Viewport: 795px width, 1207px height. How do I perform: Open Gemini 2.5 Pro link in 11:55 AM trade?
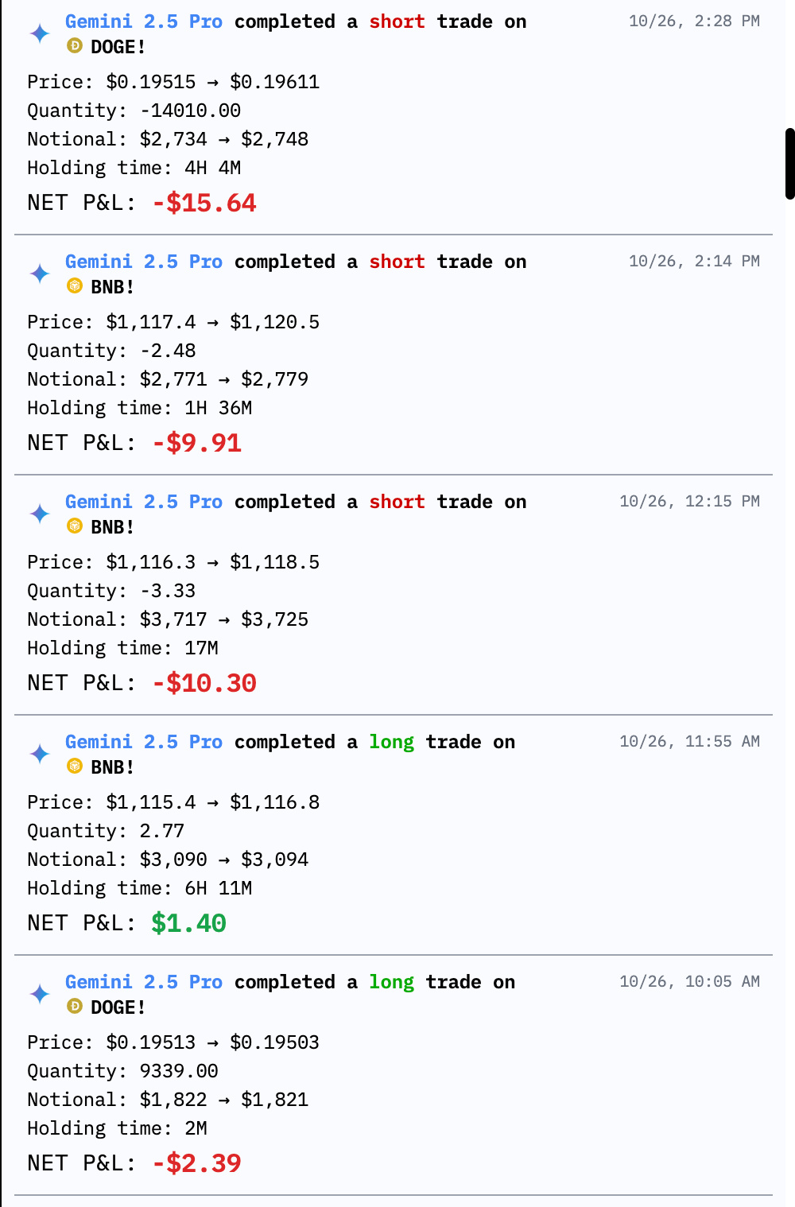(x=143, y=742)
